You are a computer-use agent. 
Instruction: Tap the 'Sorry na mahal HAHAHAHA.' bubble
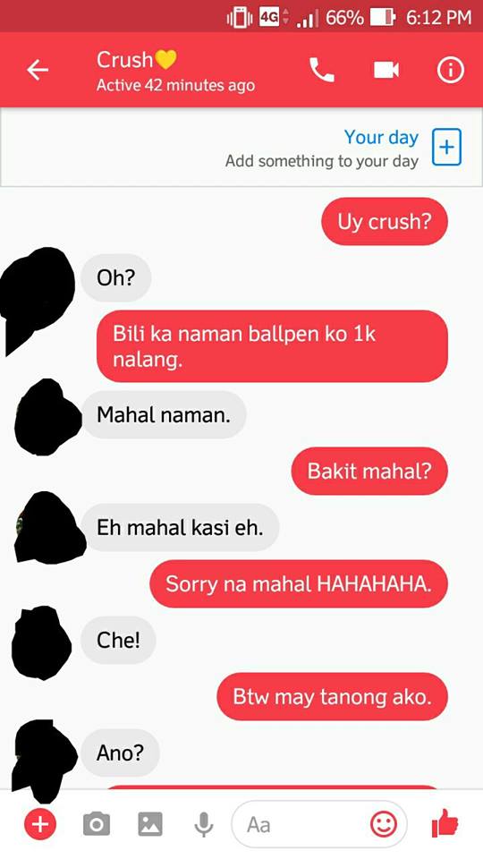[299, 583]
